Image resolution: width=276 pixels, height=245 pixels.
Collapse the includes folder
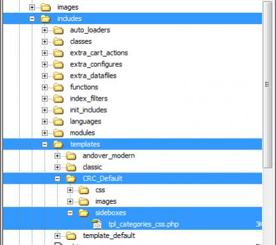pos(32,18)
